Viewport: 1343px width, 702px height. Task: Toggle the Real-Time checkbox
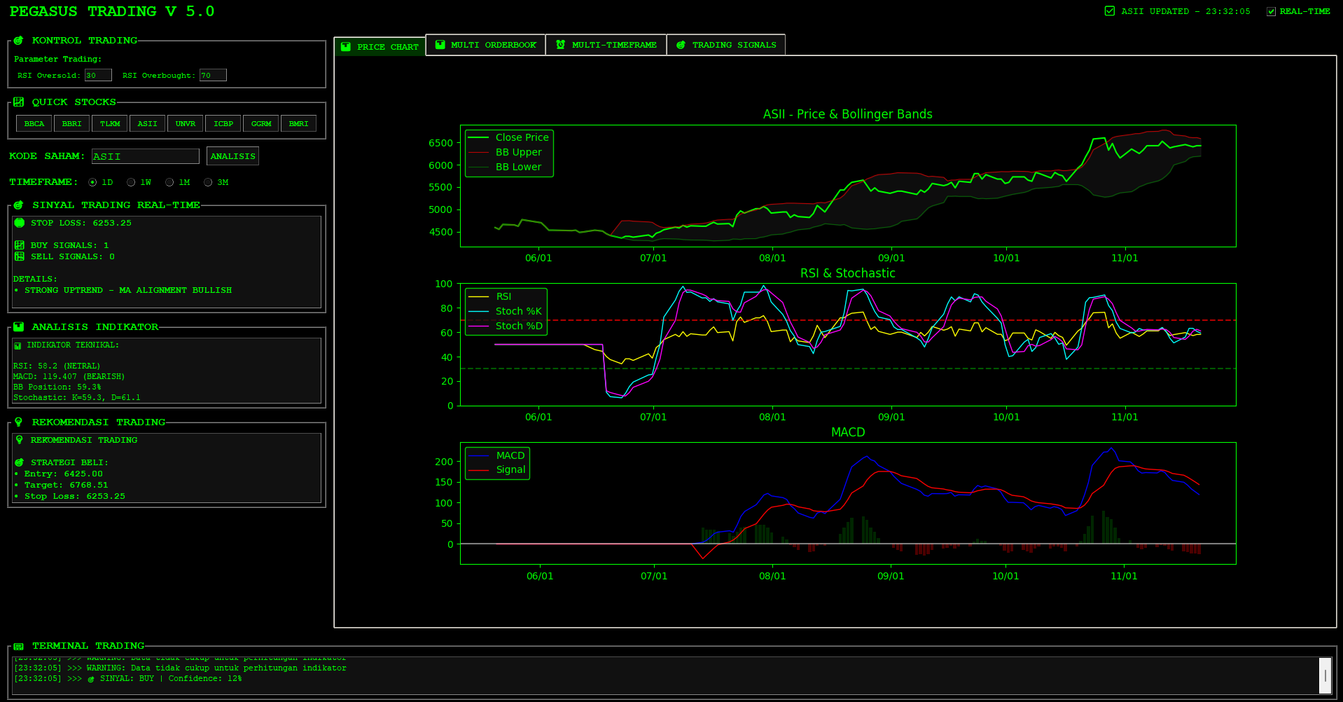[x=1271, y=11]
